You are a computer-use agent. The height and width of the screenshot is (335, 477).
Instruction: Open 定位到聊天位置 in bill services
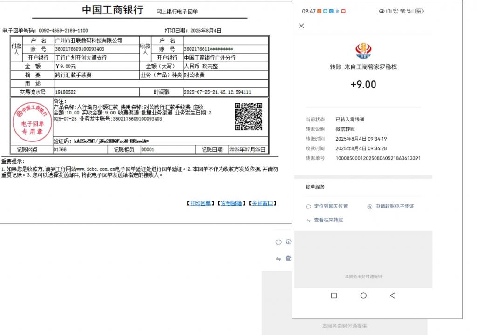[331, 207]
